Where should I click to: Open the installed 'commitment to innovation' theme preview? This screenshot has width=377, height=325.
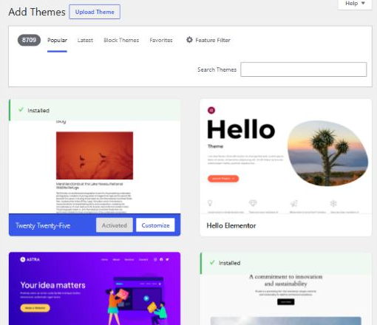[286, 299]
